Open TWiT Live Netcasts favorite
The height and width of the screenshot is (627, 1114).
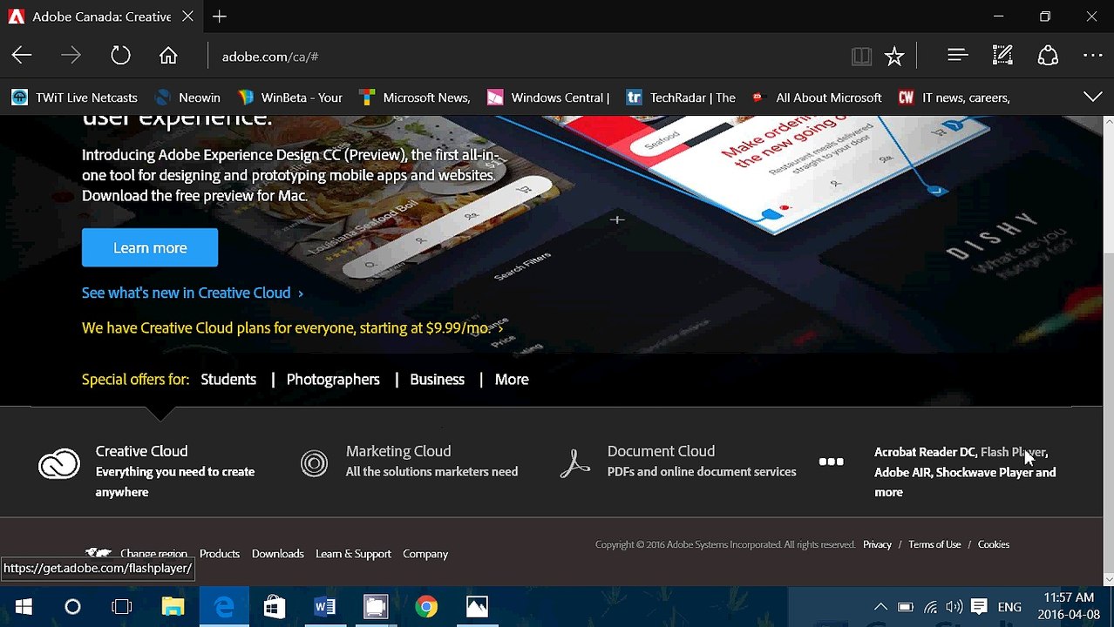click(75, 98)
